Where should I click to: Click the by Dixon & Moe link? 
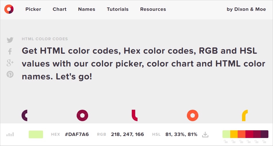coord(246,9)
